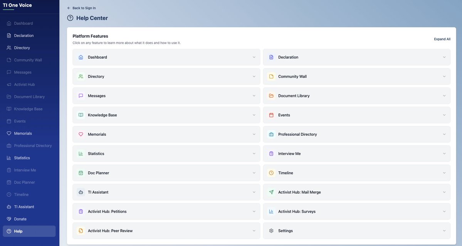Click the clipboard icon on Interview Me card
Image resolution: width=462 pixels, height=246 pixels.
tap(271, 154)
